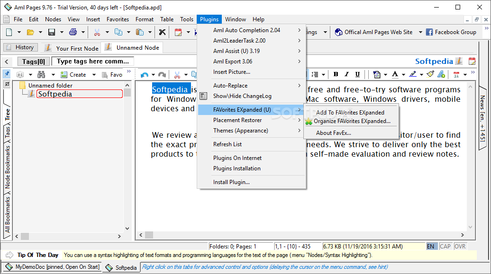Toggle the CAP indicator in status bar
Image resolution: width=491 pixels, height=274 pixels.
coord(445,247)
